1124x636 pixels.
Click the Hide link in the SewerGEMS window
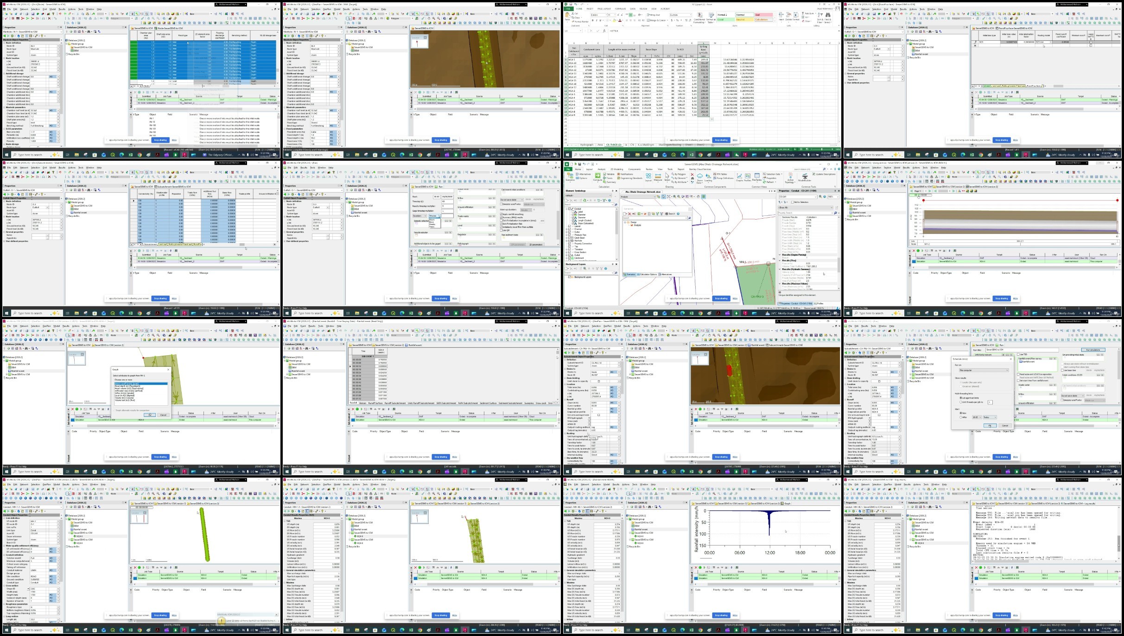point(735,298)
